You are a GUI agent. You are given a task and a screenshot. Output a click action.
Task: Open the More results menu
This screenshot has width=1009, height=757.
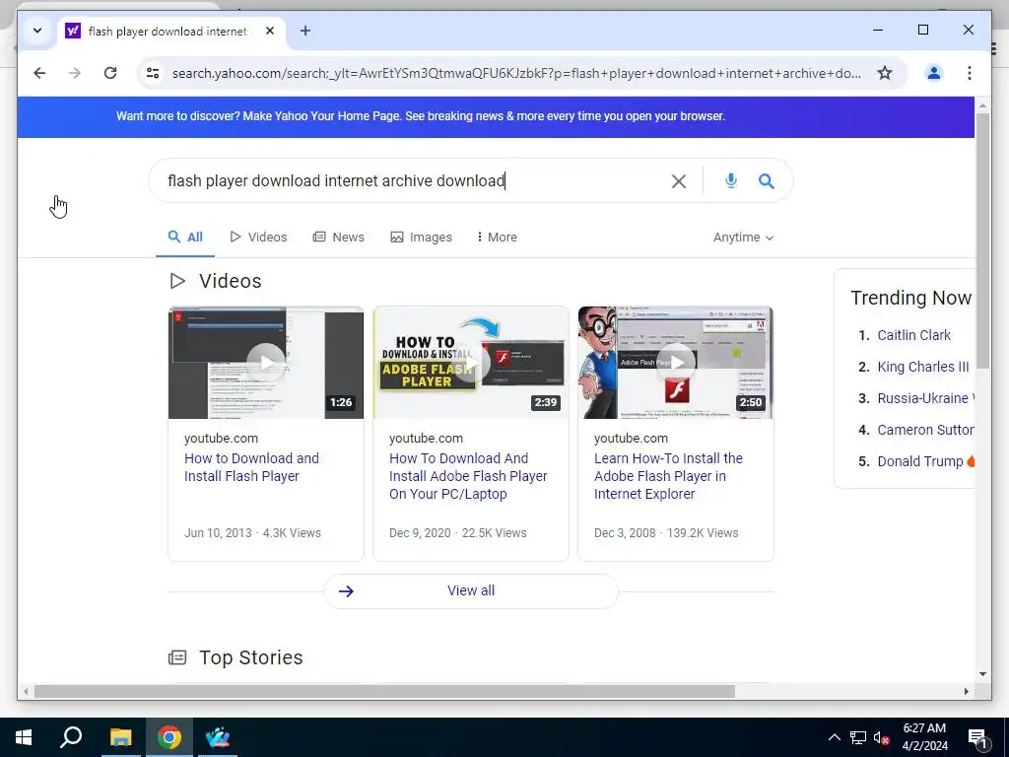click(497, 237)
